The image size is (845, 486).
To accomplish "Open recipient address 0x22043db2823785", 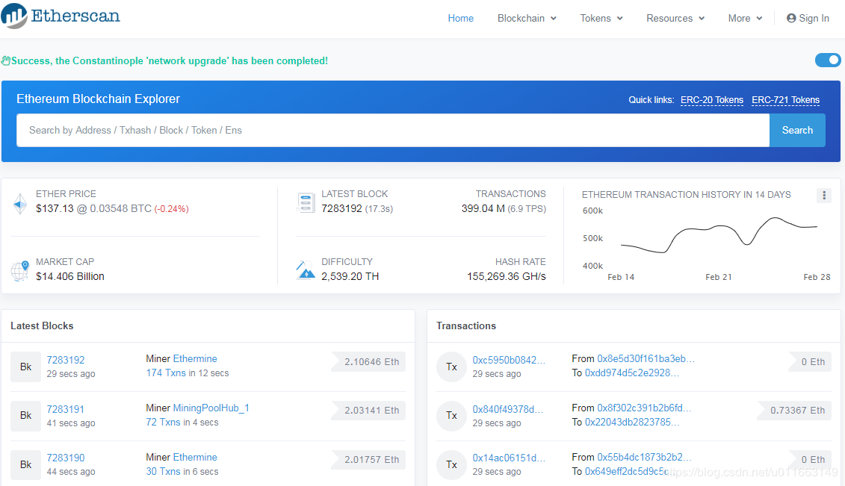I will tap(632, 422).
